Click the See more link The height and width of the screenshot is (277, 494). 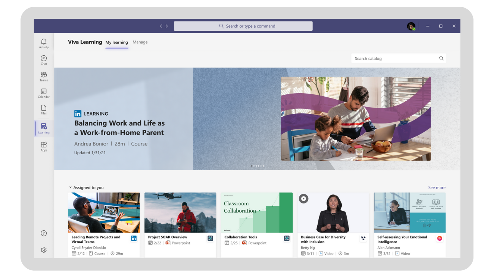[437, 188]
